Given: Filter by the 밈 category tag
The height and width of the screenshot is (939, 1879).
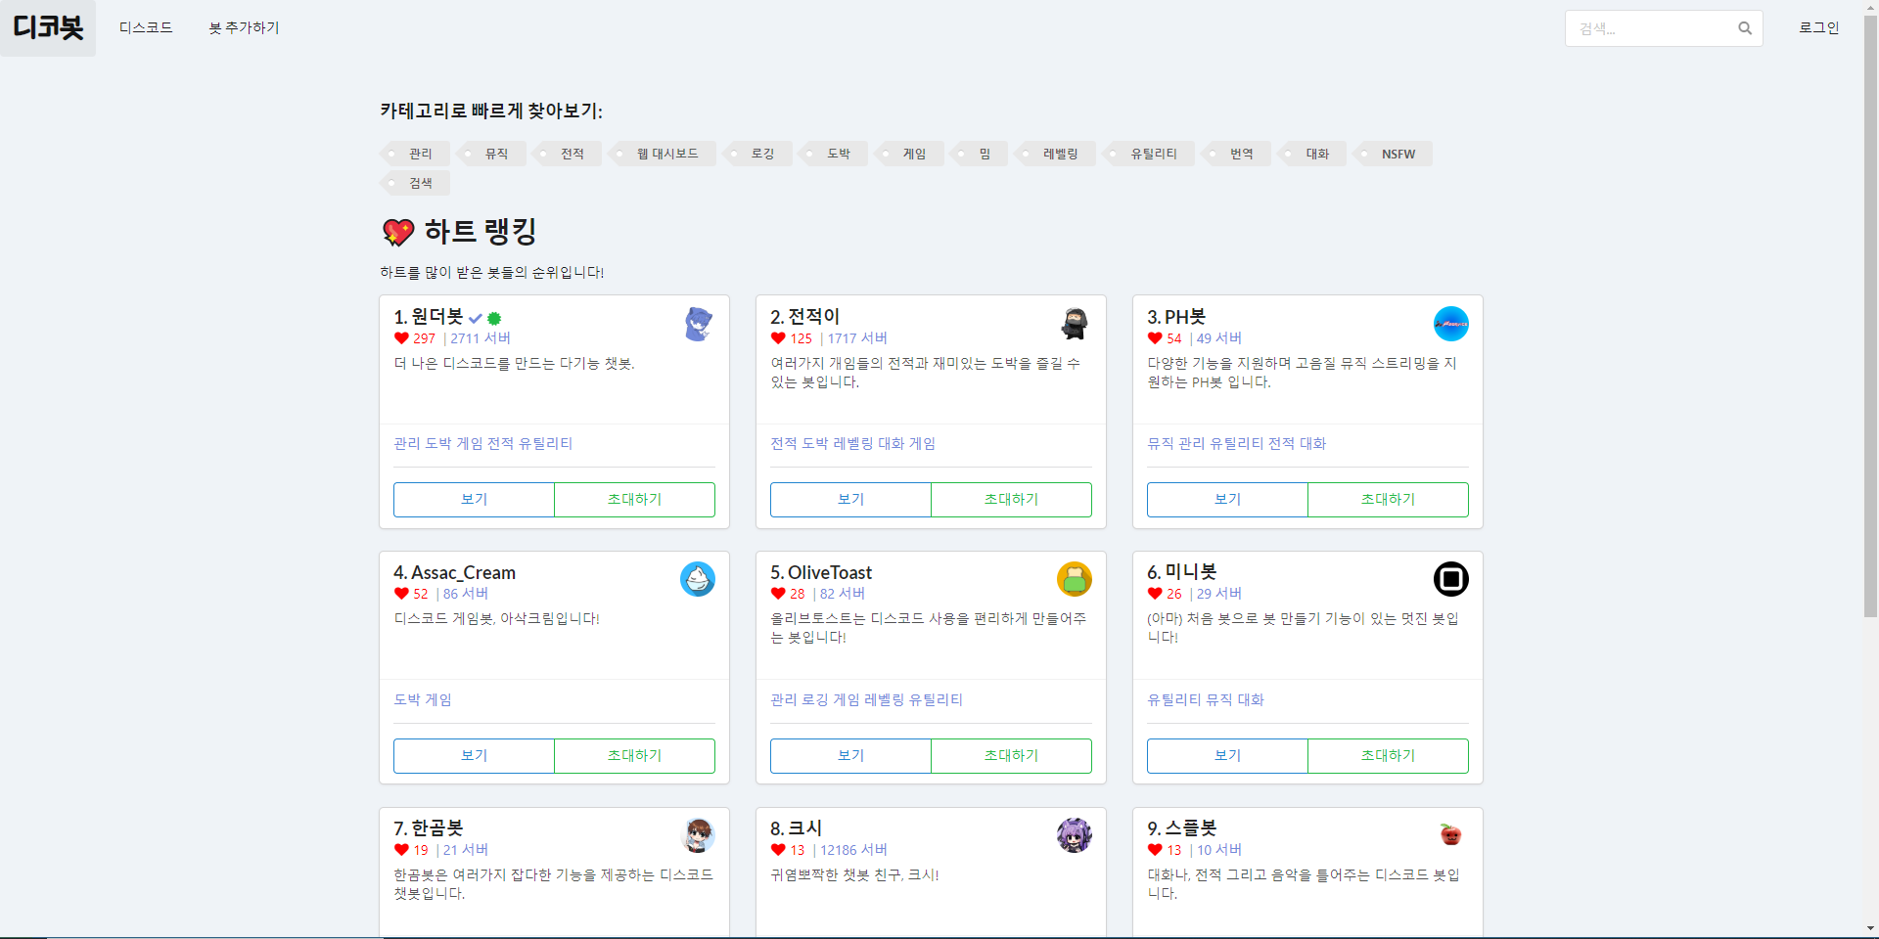Looking at the screenshot, I should (979, 154).
